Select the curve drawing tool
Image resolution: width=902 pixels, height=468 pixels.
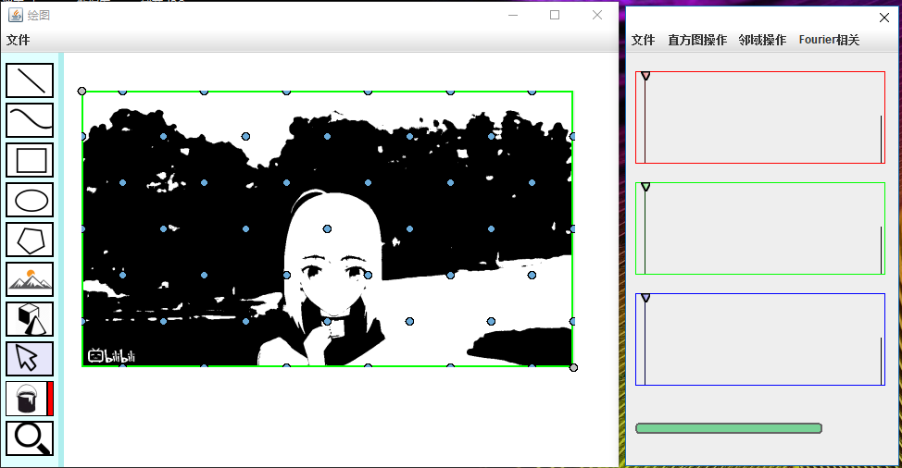coord(30,120)
